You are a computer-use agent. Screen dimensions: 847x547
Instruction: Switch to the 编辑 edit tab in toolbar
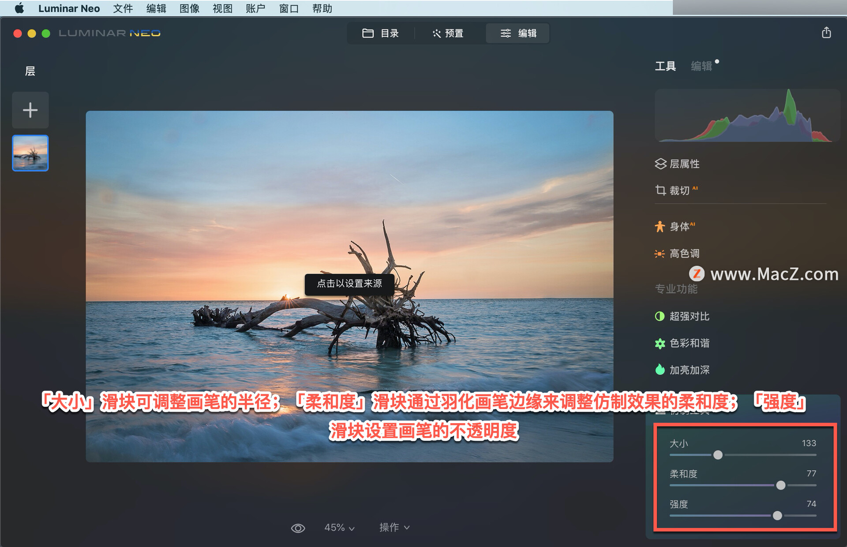tap(518, 33)
